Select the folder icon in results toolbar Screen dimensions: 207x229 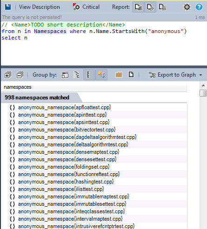pyautogui.click(x=119, y=75)
